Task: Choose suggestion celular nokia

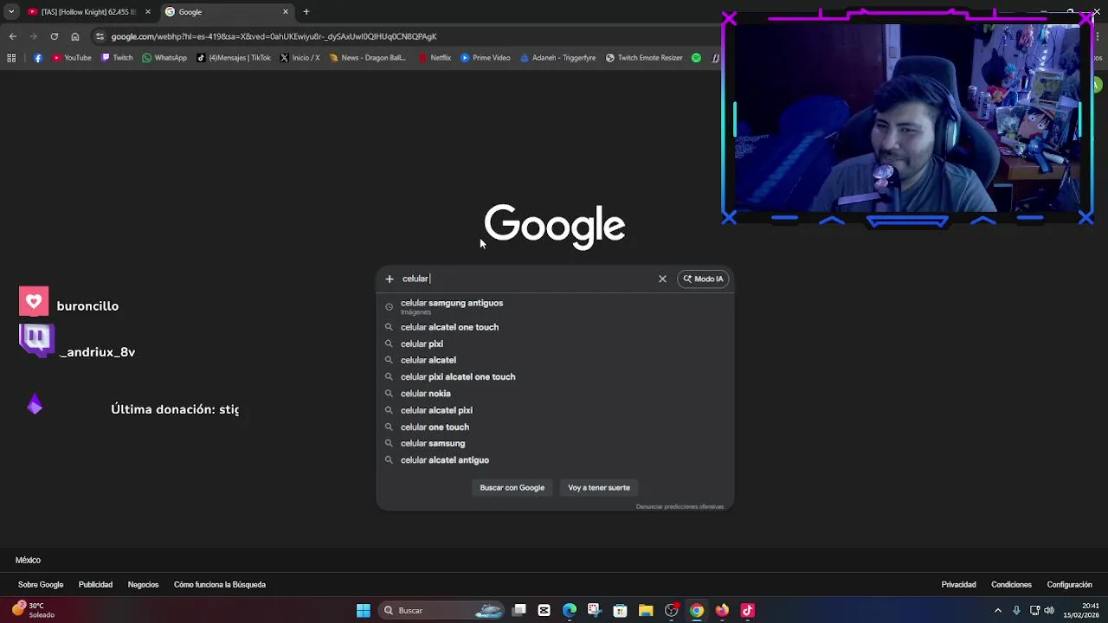Action: tap(554, 394)
